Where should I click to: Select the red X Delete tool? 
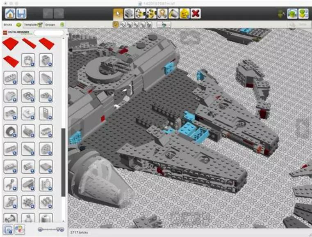196,14
